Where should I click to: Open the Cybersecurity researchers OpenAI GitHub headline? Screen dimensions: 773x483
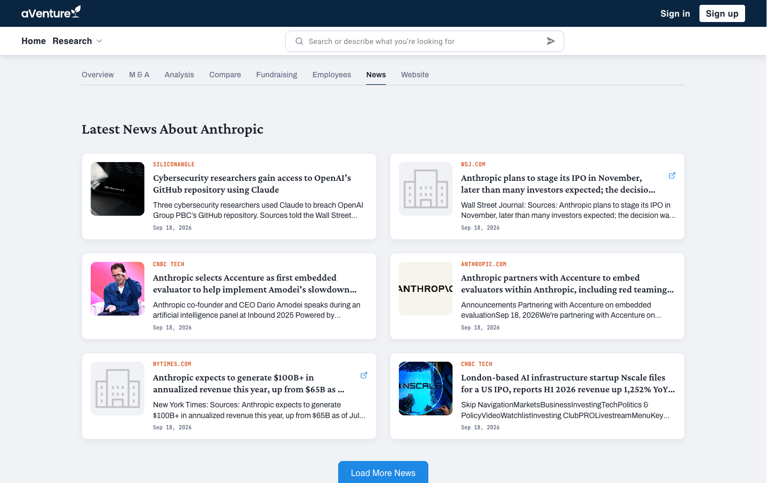pos(252,184)
